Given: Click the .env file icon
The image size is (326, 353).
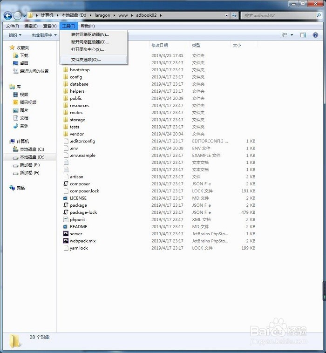Looking at the screenshot, I should tap(66, 148).
